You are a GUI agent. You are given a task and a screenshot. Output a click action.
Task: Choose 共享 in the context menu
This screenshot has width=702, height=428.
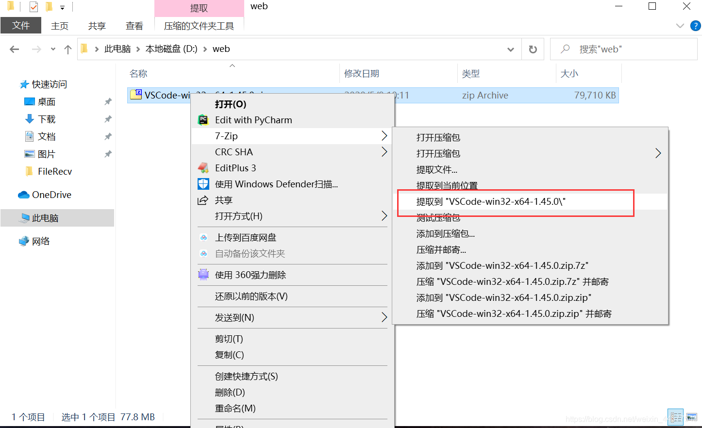tap(293, 200)
